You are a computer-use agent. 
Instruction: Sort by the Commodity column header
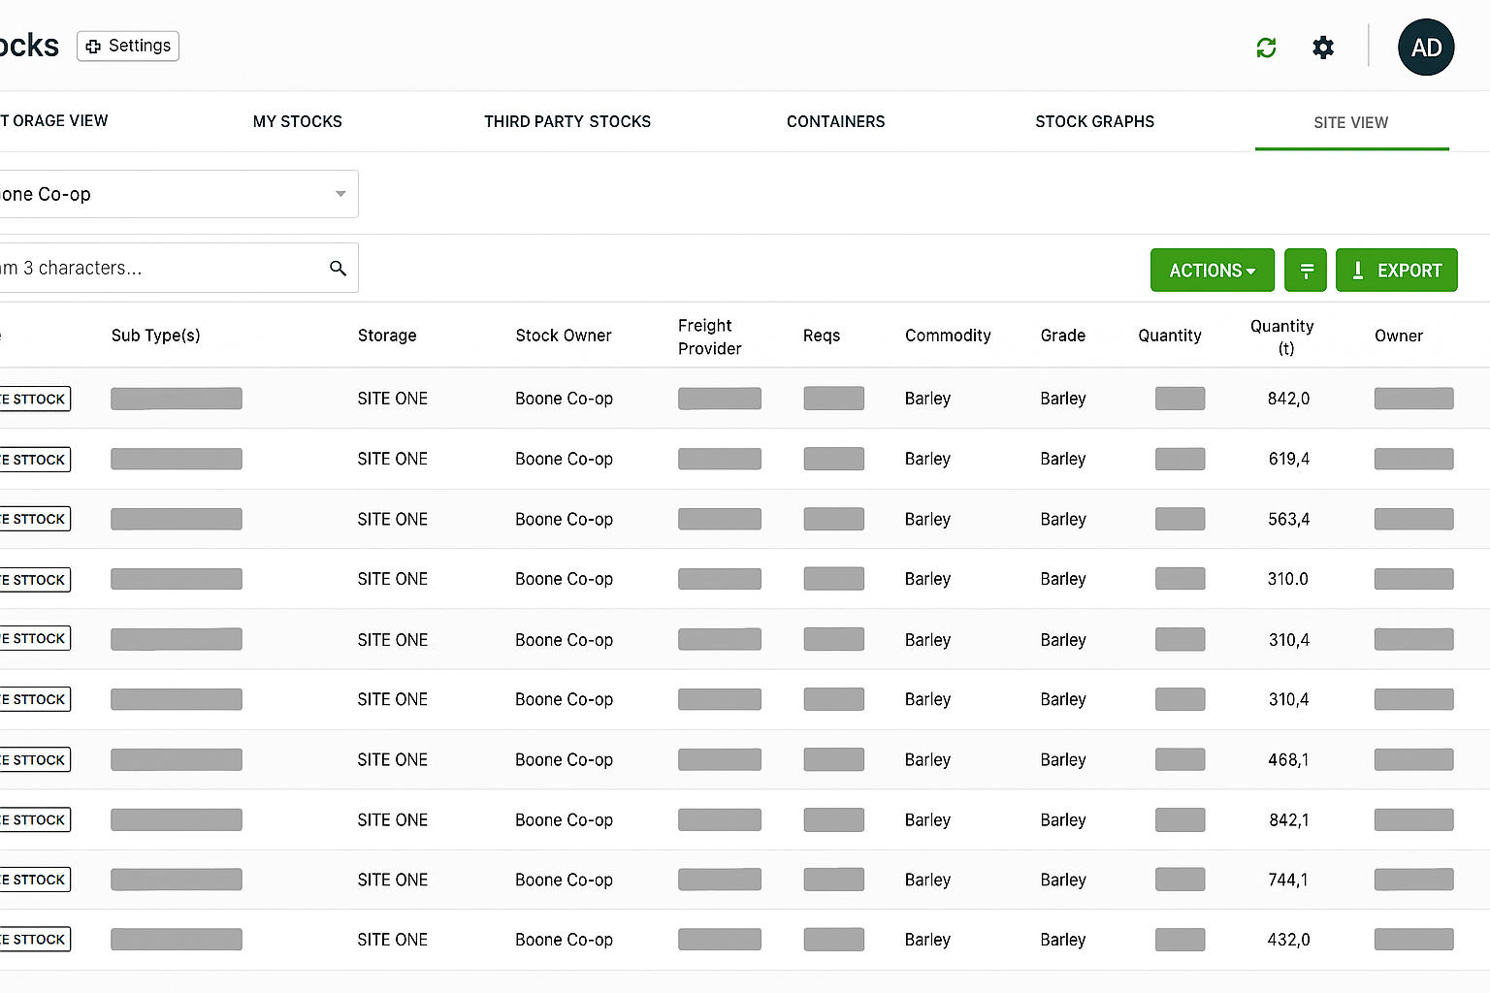(948, 336)
